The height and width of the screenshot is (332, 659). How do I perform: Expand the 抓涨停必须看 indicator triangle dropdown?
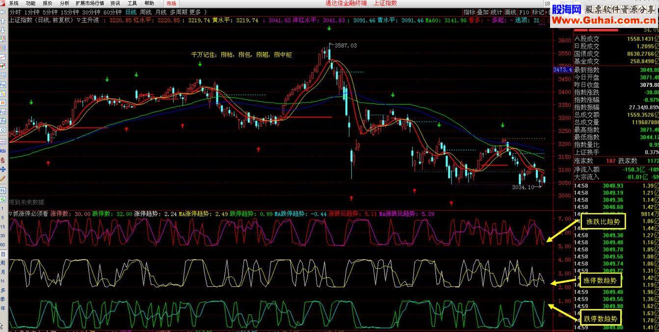(11, 214)
